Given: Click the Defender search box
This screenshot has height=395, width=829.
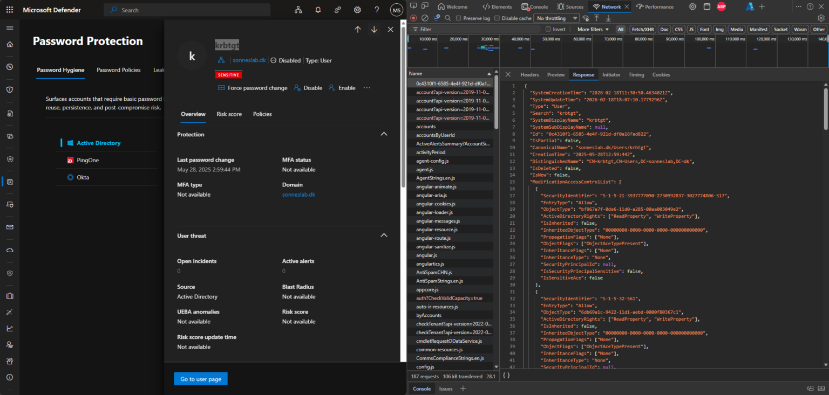Looking at the screenshot, I should click(187, 10).
